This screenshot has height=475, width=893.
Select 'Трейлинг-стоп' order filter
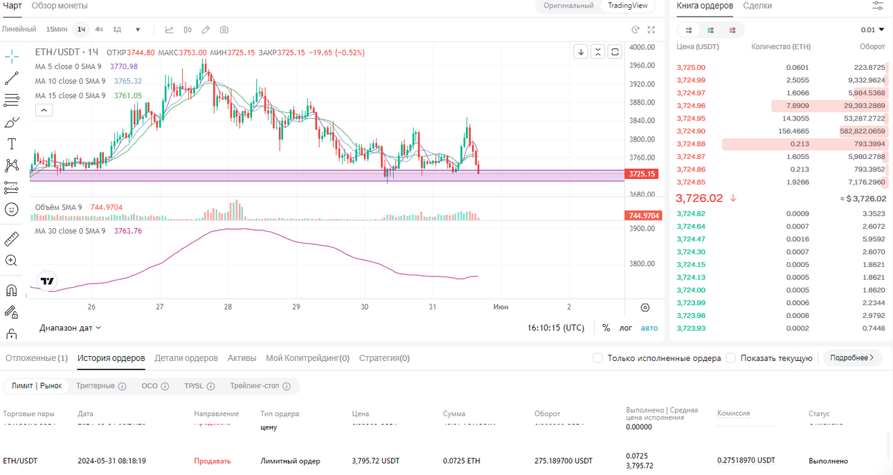pos(260,386)
